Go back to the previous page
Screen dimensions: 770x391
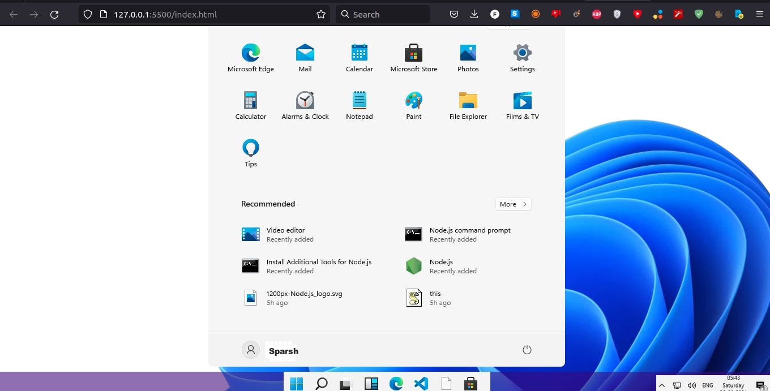pyautogui.click(x=14, y=14)
